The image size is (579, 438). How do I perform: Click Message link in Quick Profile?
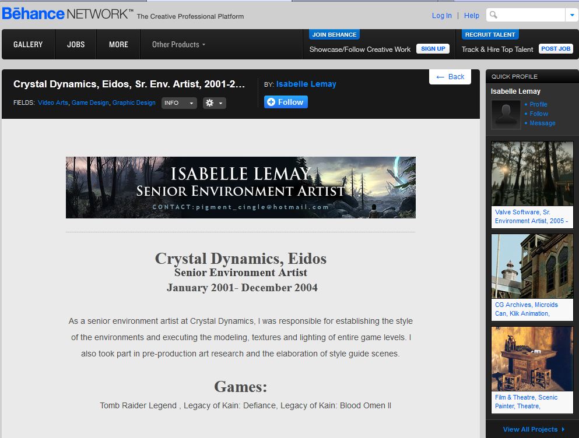point(542,123)
